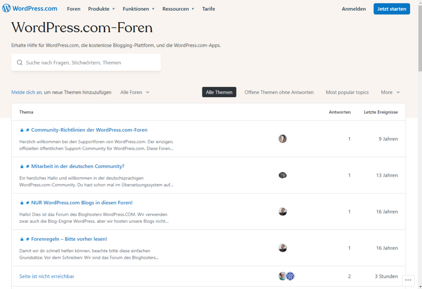
Task: Select Most popular topics tab
Action: pos(347,92)
